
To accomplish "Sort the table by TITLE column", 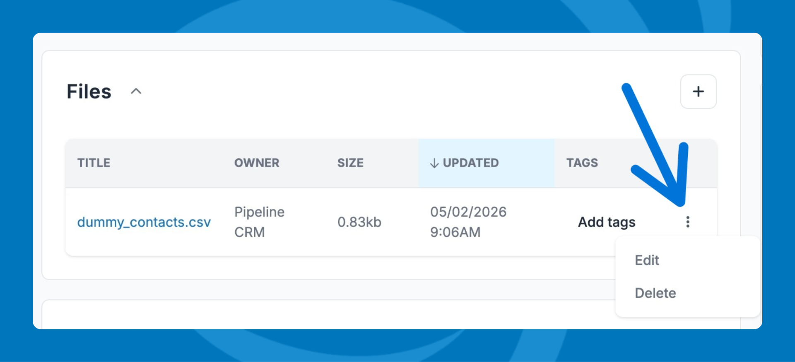I will click(94, 163).
